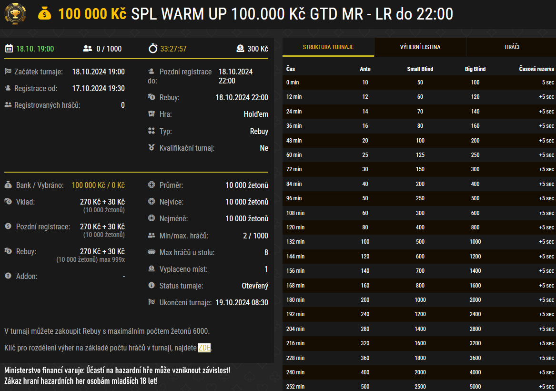The height and width of the screenshot is (391, 556).
Task: Click the money bag prize icon
Action: pos(44,14)
